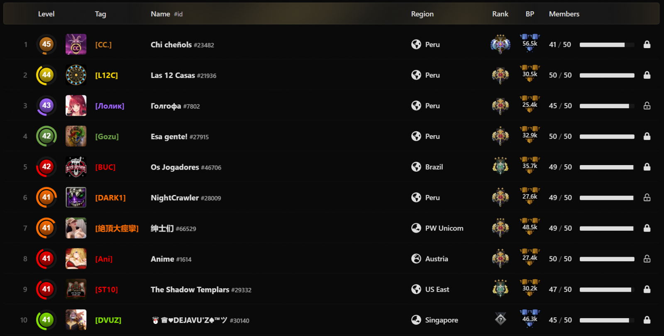Click the open padlock icon for Голгофа
The height and width of the screenshot is (336, 664).
tap(647, 106)
